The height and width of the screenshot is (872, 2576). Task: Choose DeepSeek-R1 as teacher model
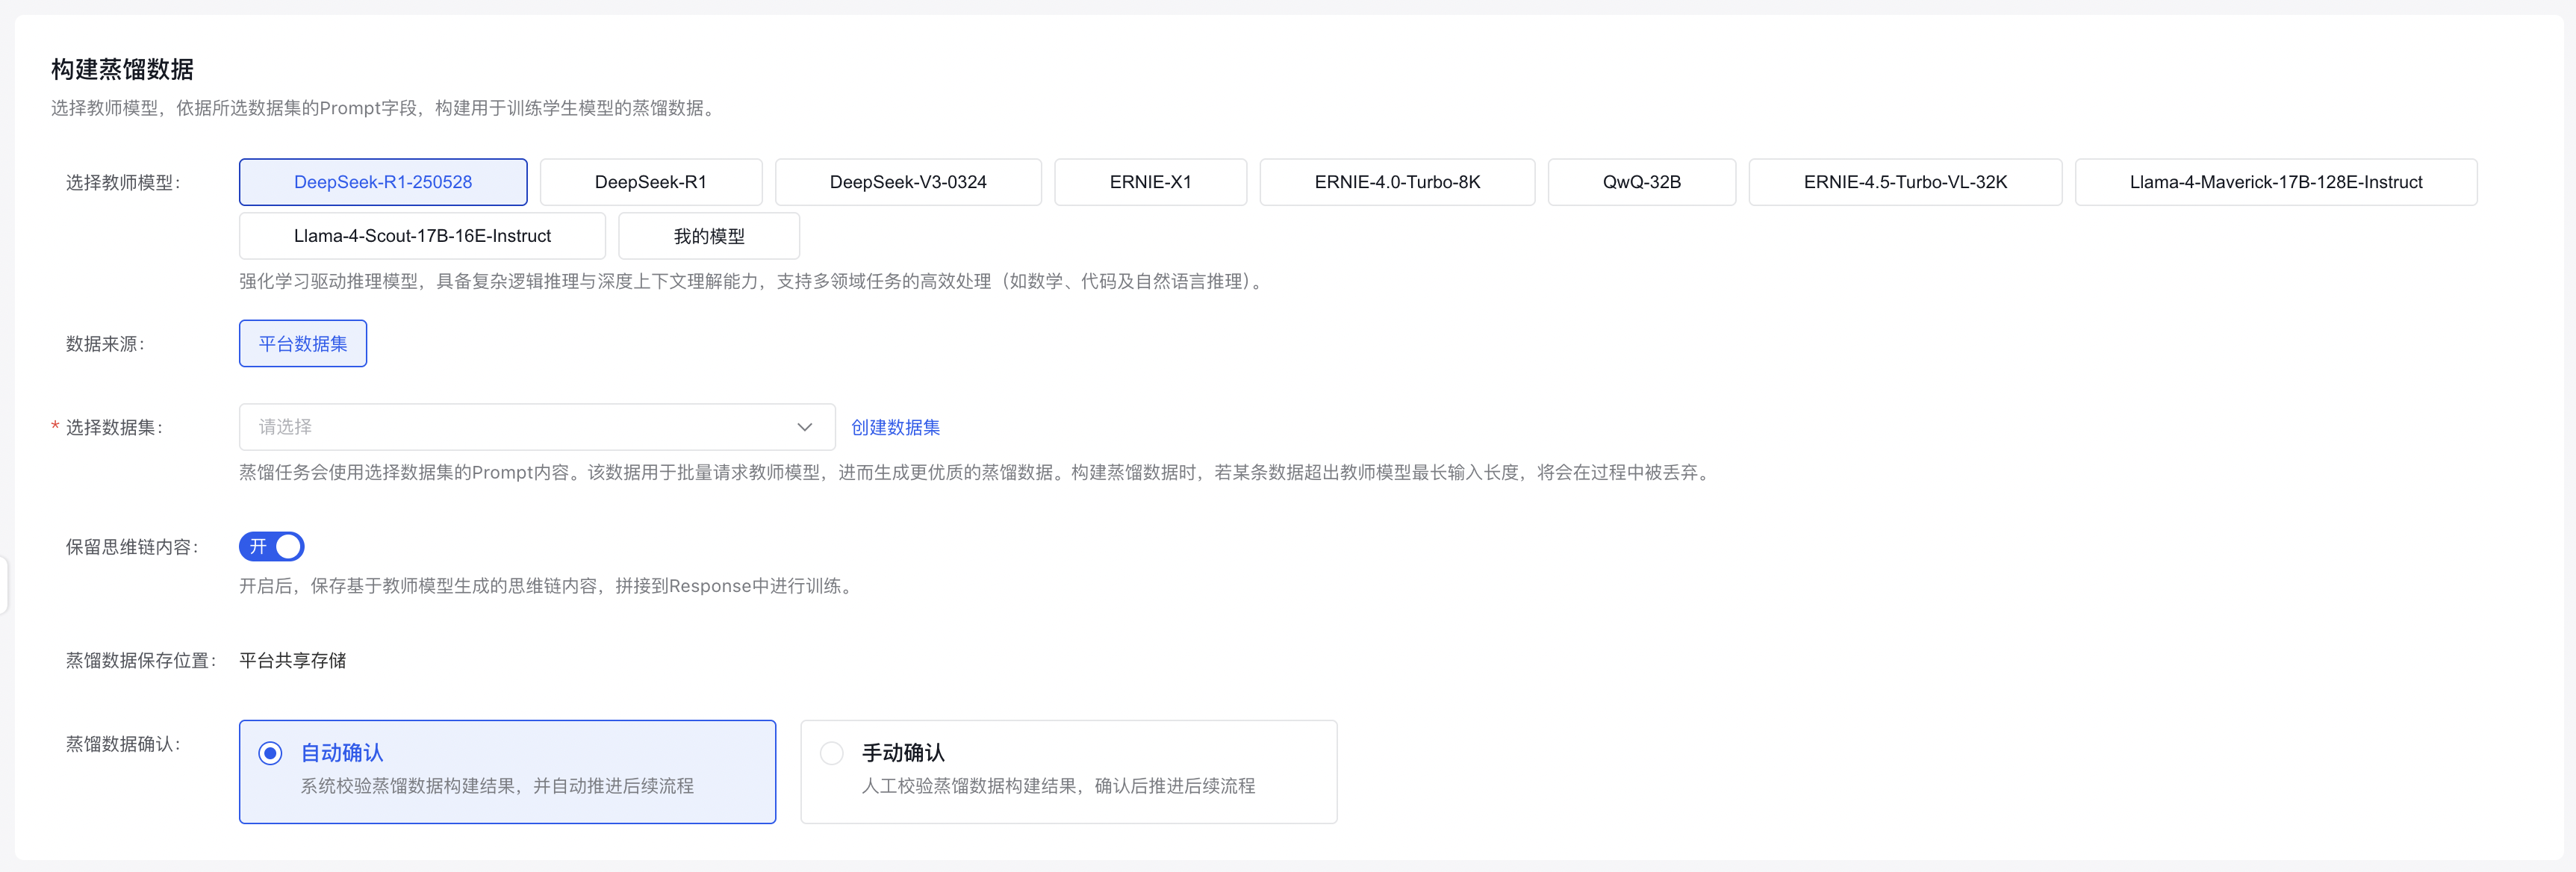(651, 182)
